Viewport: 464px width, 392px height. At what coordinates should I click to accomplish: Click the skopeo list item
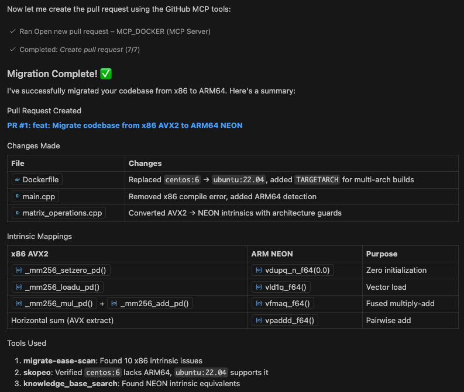[146, 372]
